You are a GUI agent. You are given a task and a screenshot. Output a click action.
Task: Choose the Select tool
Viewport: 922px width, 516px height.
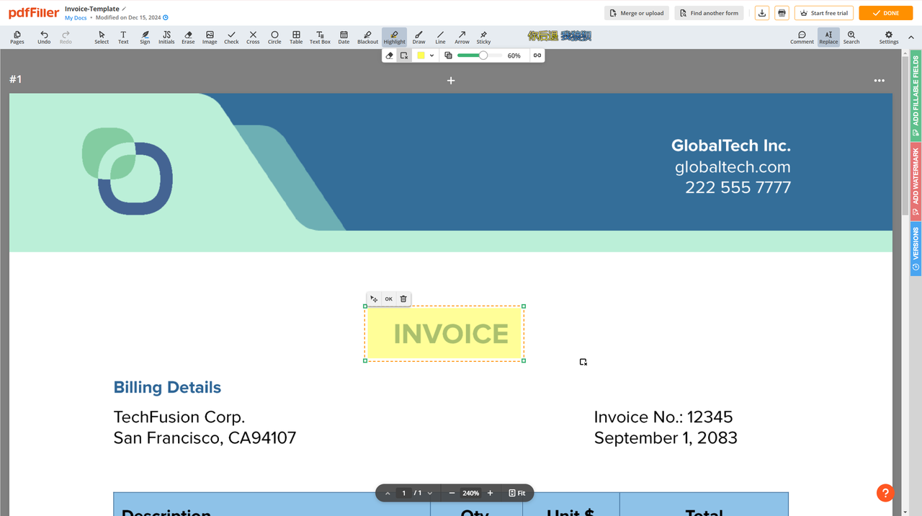pyautogui.click(x=102, y=37)
